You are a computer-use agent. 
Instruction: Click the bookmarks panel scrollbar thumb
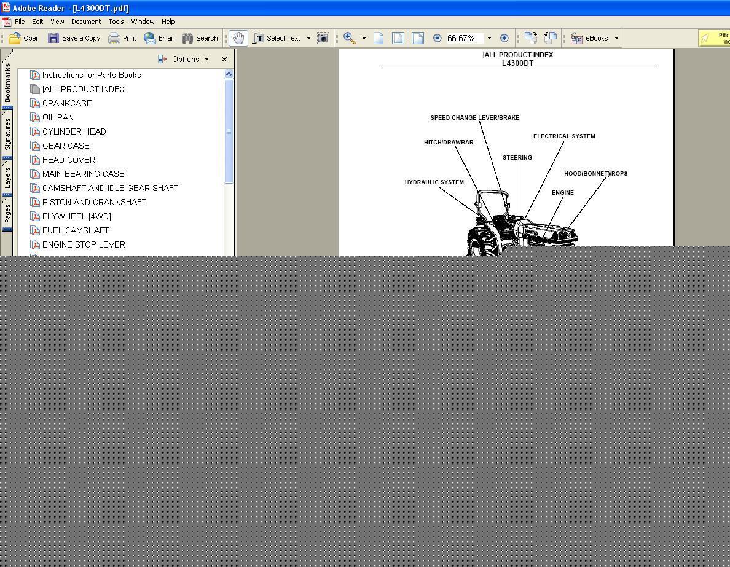point(229,131)
